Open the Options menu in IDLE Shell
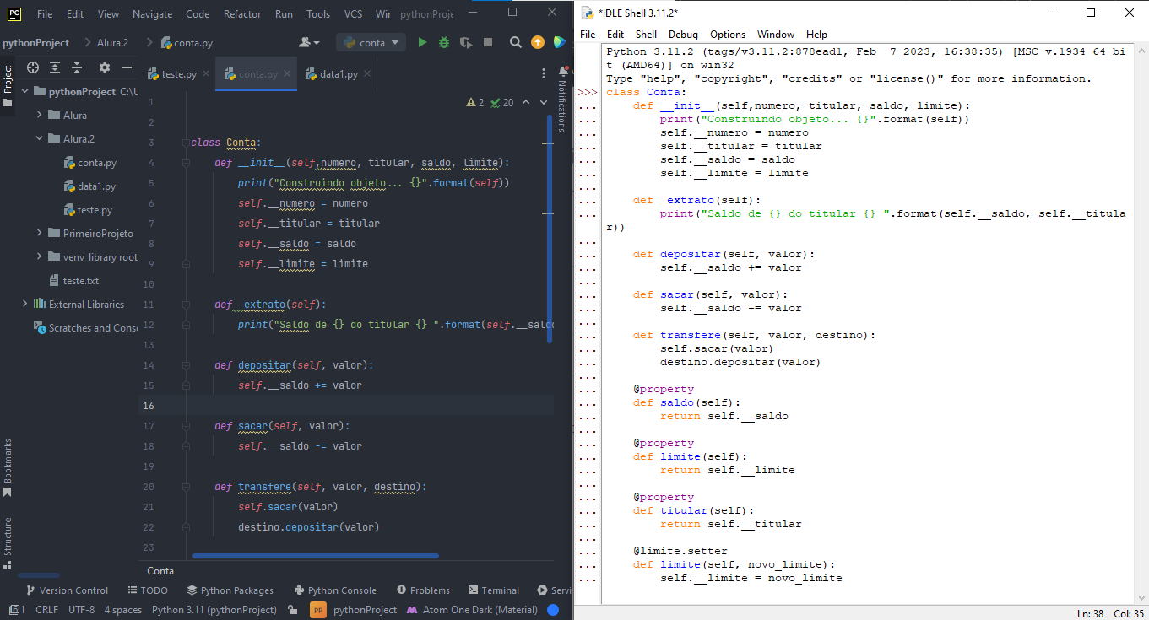 (x=728, y=35)
